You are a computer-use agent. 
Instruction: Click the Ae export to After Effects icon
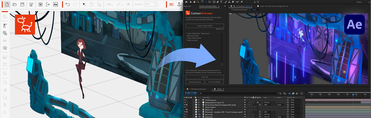point(55,4)
